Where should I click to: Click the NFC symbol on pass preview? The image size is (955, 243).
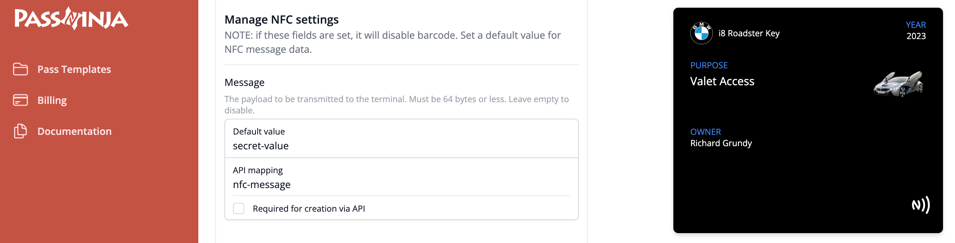point(920,205)
